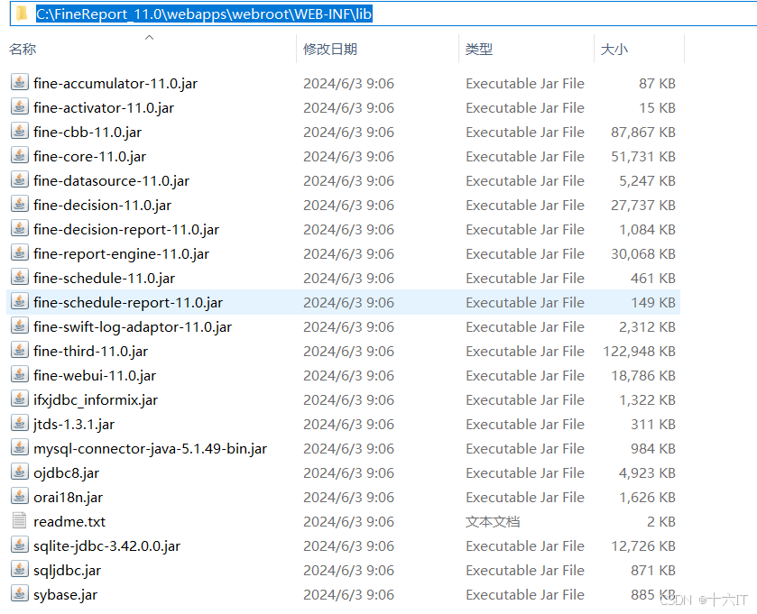Select file name fine-third-11.0.jar

91,351
